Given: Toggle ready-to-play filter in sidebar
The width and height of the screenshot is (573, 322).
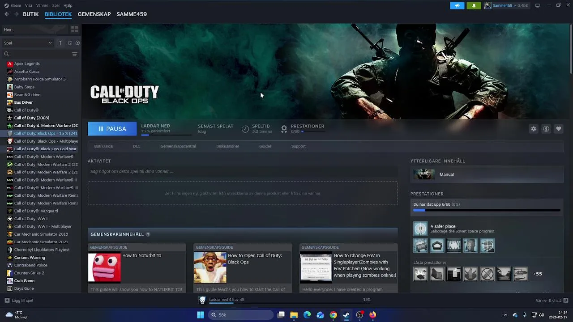Looking at the screenshot, I should tap(77, 43).
